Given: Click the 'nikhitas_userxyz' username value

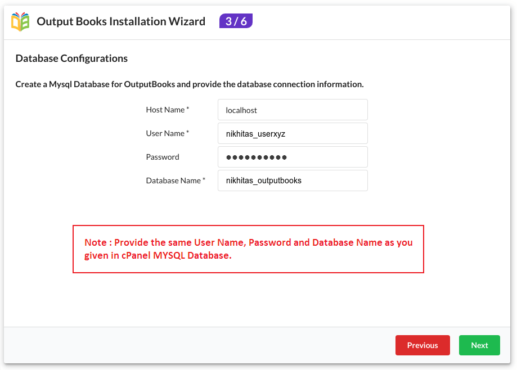Looking at the screenshot, I should coord(255,134).
